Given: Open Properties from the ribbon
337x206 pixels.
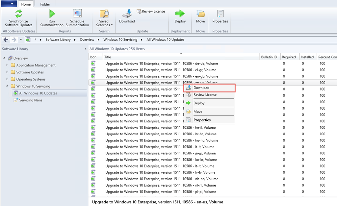Looking at the screenshot, I should coord(220,16).
